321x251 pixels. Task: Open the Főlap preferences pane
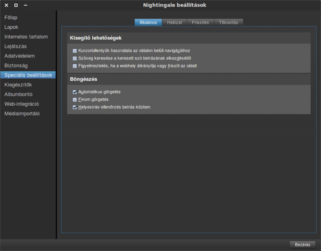click(x=28, y=18)
